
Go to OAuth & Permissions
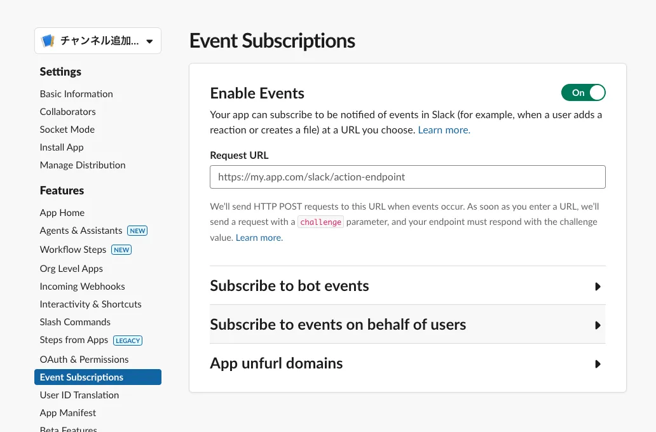point(84,360)
